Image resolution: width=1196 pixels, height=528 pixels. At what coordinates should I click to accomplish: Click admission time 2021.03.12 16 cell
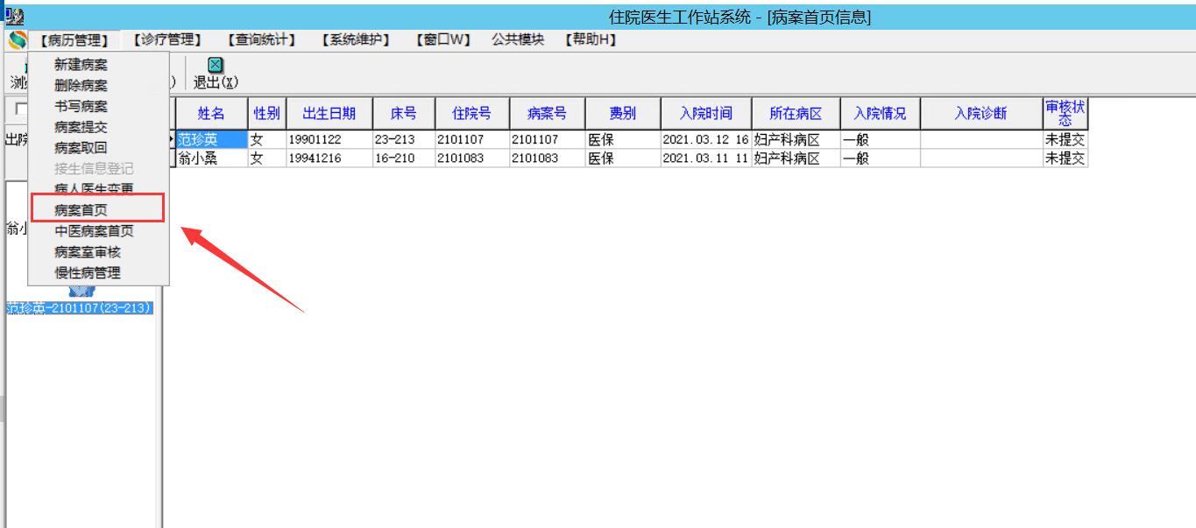point(705,140)
